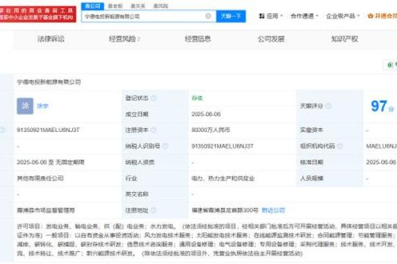This screenshot has width=397, height=264.
Task: Open help icon beside 注册地址
Action: 154,210
